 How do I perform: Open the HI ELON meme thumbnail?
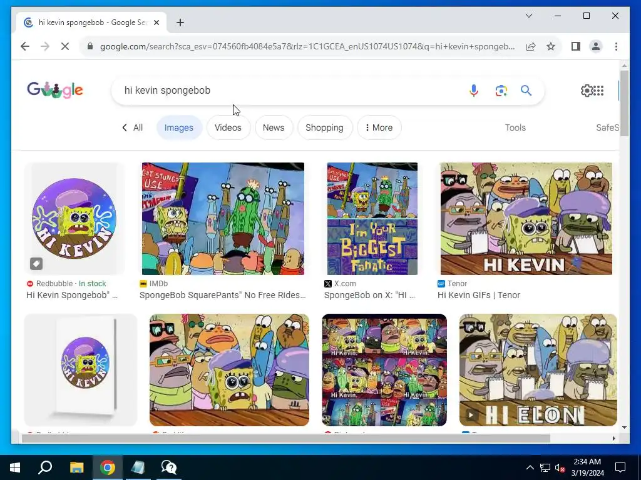[x=538, y=370]
